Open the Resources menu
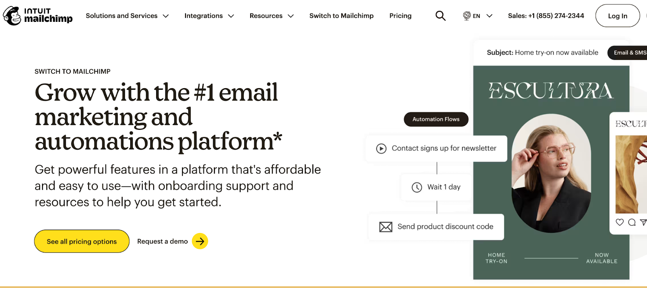 pos(271,16)
